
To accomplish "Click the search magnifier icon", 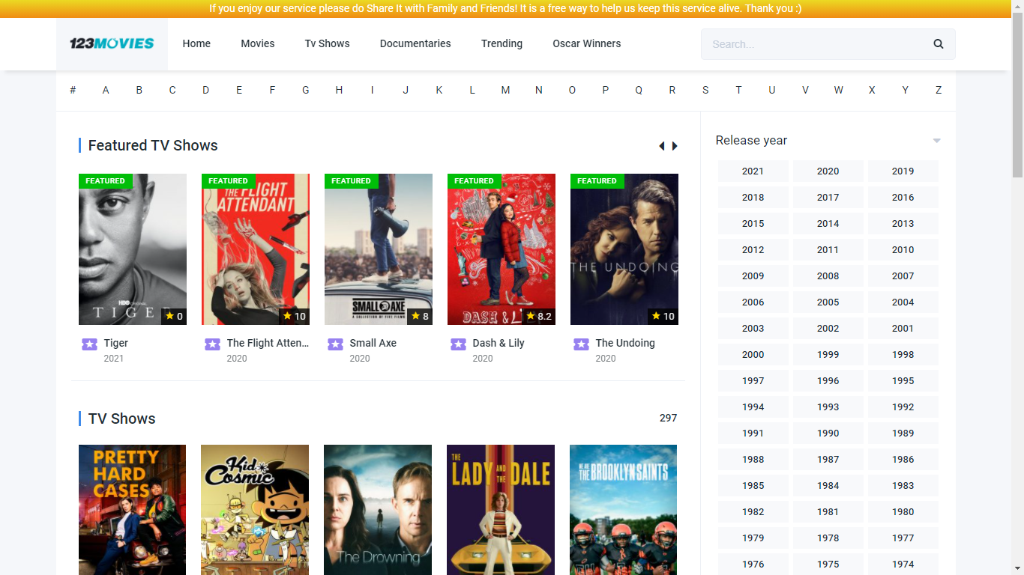I will pos(939,44).
